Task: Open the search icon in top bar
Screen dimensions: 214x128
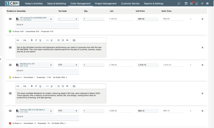Action: point(179,4)
